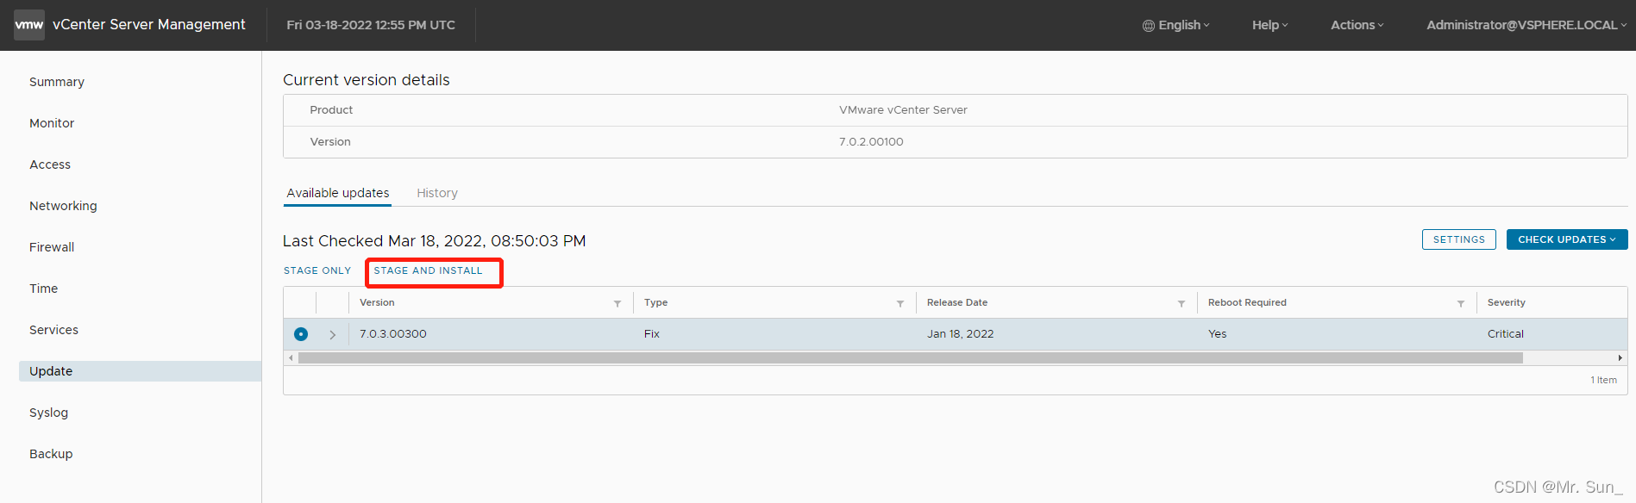Viewport: 1636px width, 503px height.
Task: Expand details for 7.0.3.00300 row
Action: coord(332,334)
